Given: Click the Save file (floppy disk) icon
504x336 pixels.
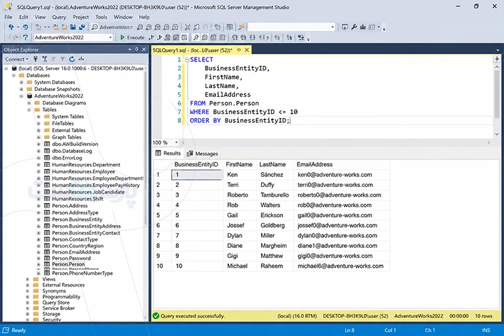Looking at the screenshot, I should click(73, 27).
